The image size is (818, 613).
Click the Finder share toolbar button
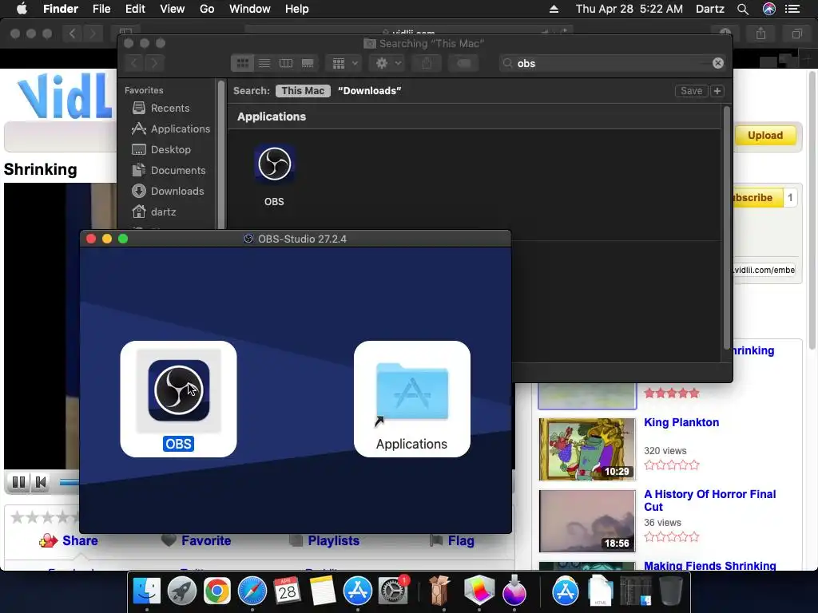pos(427,64)
